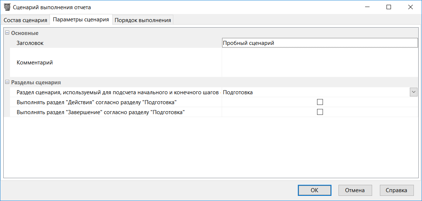Click the Разделы сценария header text
The width and height of the screenshot is (422, 201).
coord(36,82)
